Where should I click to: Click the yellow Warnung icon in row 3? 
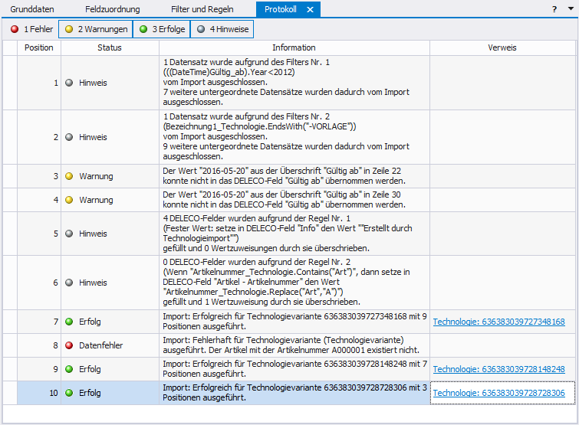pyautogui.click(x=69, y=176)
